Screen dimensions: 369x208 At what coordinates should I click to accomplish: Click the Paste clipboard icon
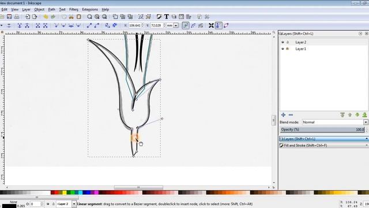[79, 17]
